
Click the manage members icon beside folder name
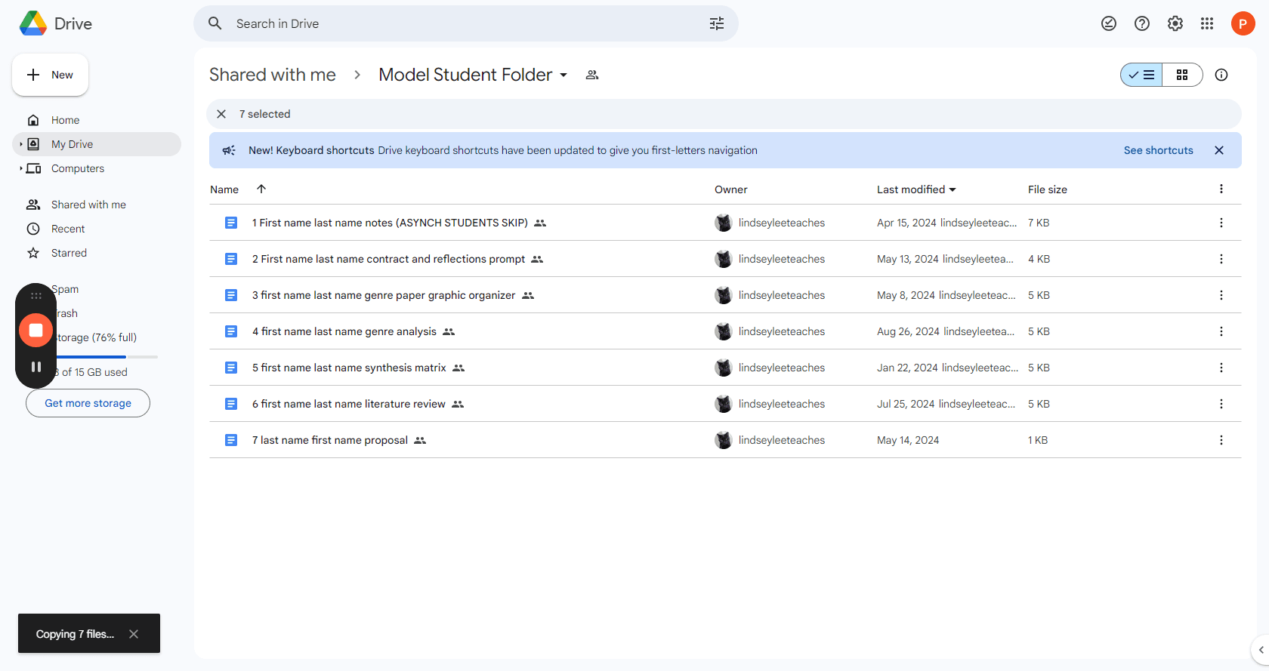592,75
